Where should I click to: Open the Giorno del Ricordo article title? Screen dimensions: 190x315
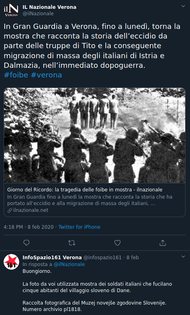coord(85,190)
